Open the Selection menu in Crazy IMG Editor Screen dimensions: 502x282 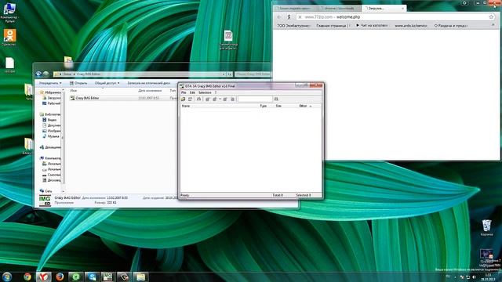click(205, 92)
